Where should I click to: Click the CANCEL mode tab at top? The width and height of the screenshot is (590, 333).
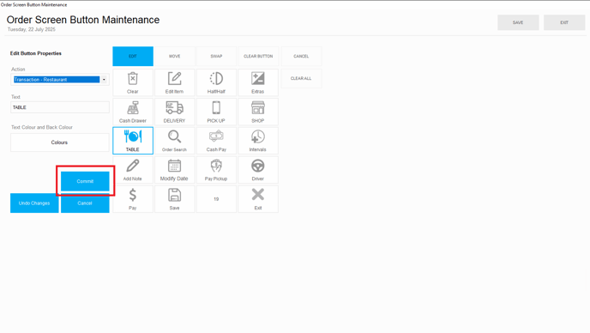click(x=301, y=56)
